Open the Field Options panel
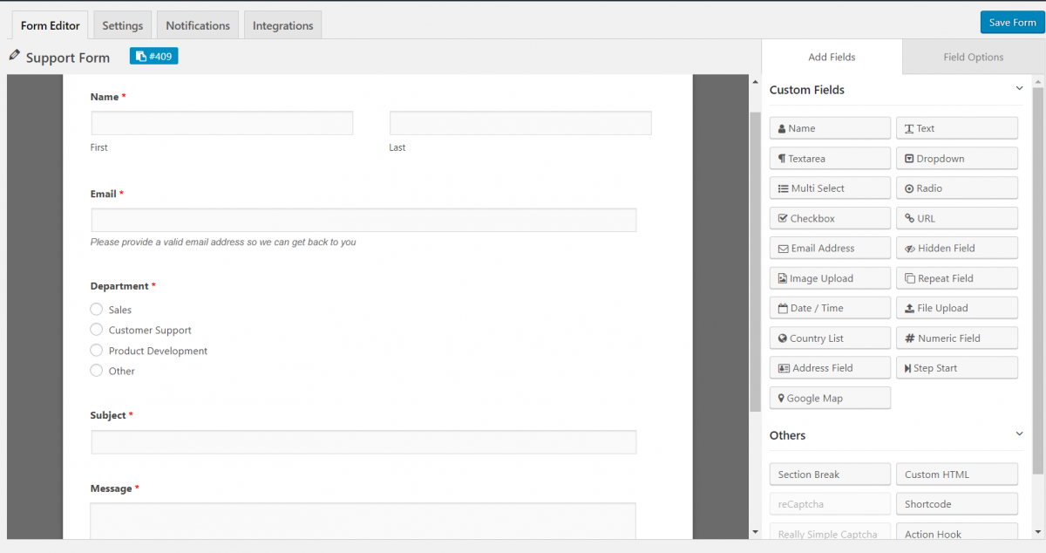1046x553 pixels. pos(973,57)
